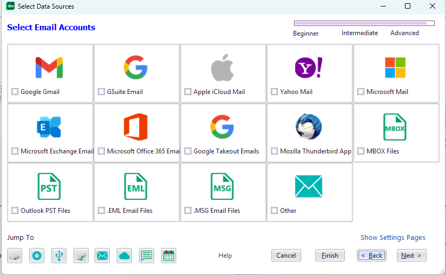This screenshot has height=275, width=446.
Task: Check the Google Gmail checkbox
Action: click(x=15, y=91)
